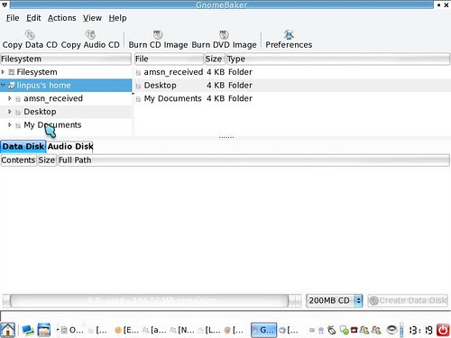The image size is (451, 338).
Task: Sort by the File column header
Action: 169,59
